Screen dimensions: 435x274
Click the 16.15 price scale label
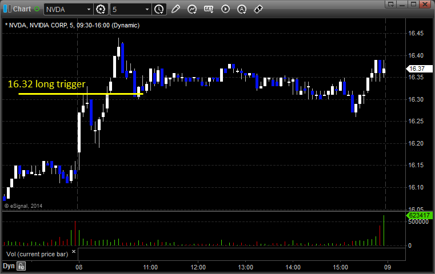pos(416,165)
